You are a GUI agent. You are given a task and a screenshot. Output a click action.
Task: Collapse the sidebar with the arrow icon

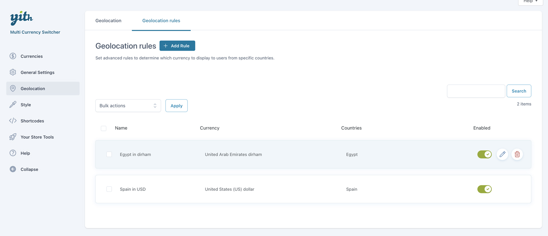13,169
